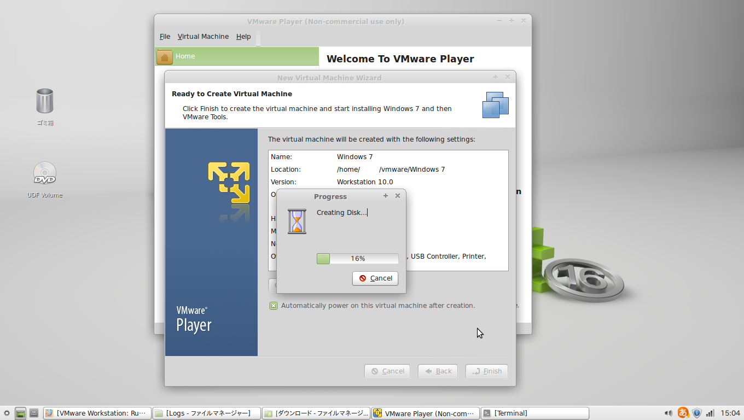Minimize the VMware Player main window
The height and width of the screenshot is (420, 744).
pos(499,21)
